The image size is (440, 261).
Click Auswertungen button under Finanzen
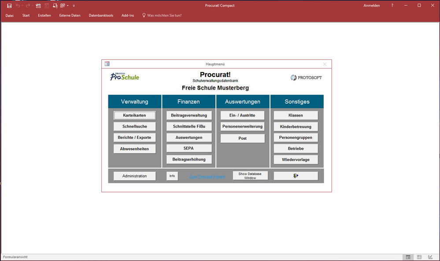(189, 138)
